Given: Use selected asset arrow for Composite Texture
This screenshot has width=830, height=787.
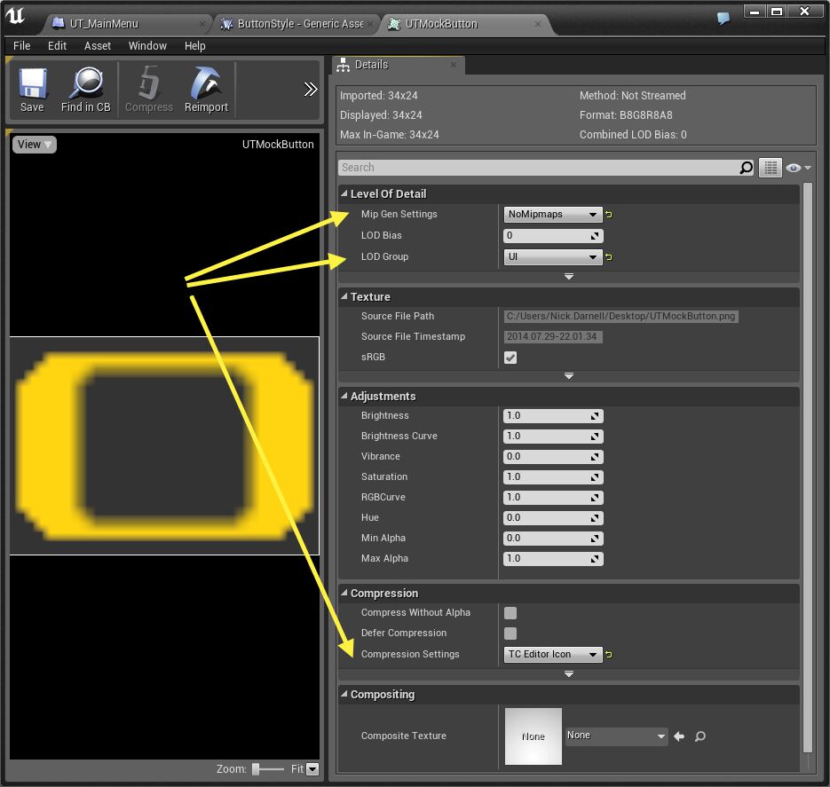Looking at the screenshot, I should click(x=680, y=736).
